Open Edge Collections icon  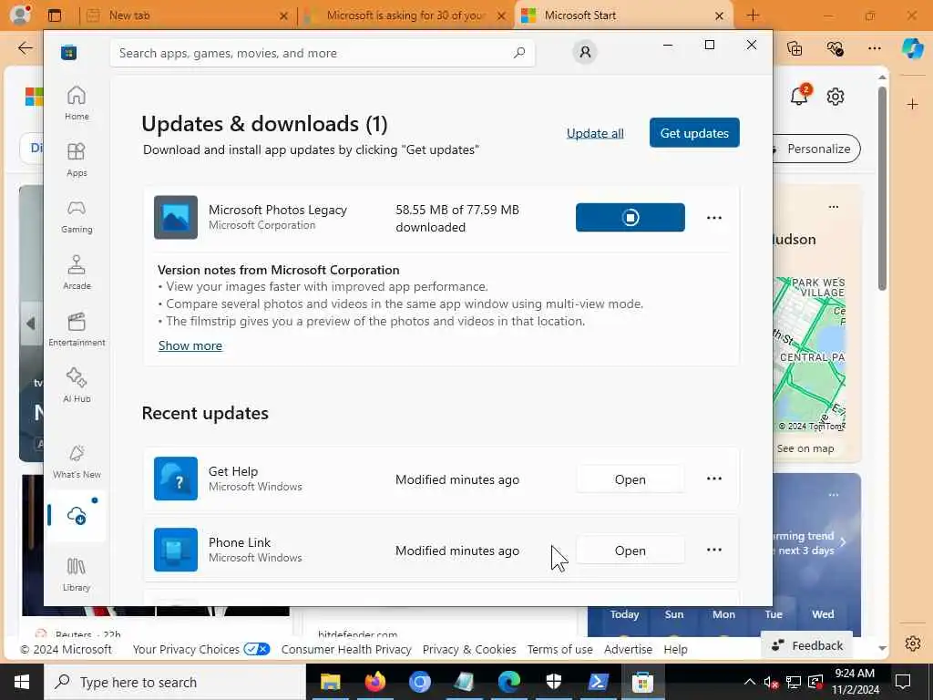(795, 48)
